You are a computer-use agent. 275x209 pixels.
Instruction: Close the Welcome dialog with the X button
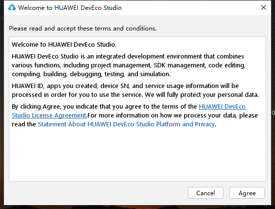point(263,7)
